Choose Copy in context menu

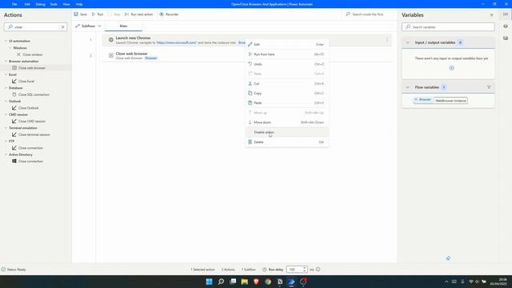pyautogui.click(x=287, y=94)
